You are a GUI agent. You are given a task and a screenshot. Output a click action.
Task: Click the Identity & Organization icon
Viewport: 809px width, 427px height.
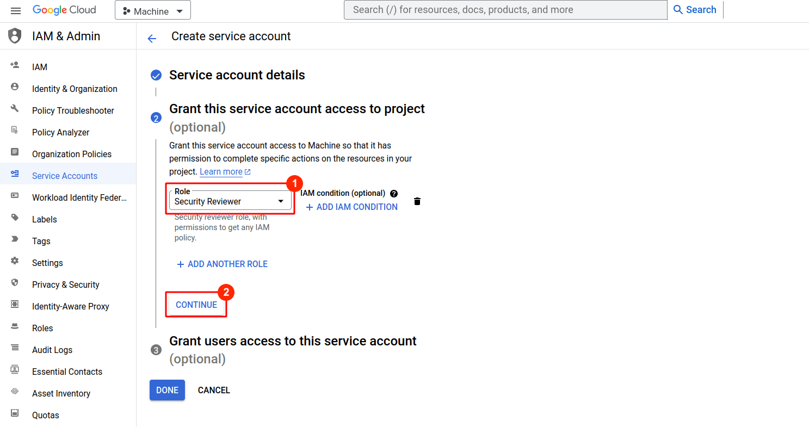[x=15, y=87]
